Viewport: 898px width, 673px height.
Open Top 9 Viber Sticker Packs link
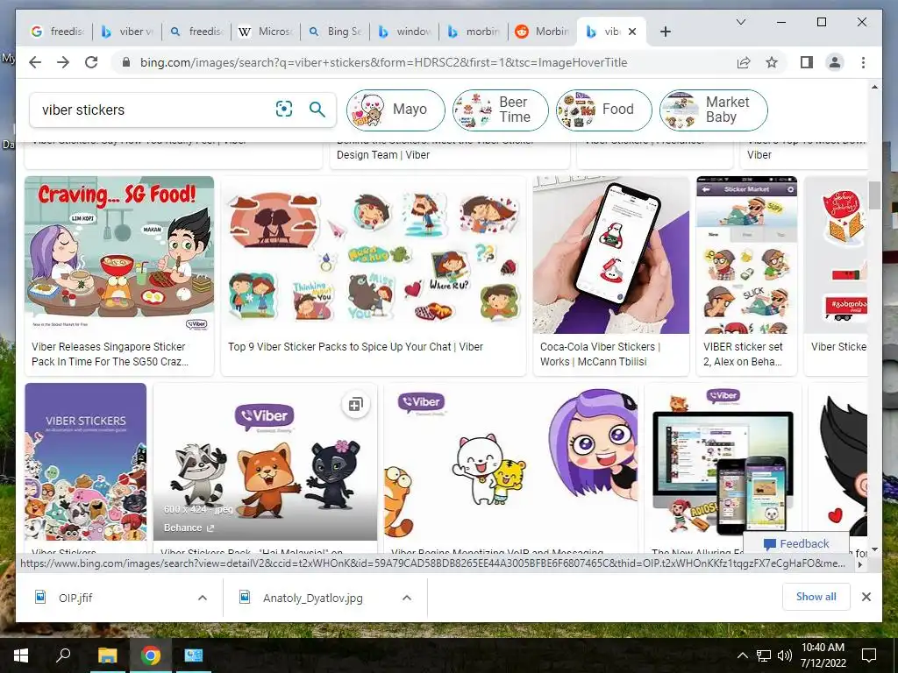(x=355, y=347)
